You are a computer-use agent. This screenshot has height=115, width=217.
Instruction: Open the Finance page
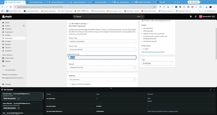click(8, 48)
